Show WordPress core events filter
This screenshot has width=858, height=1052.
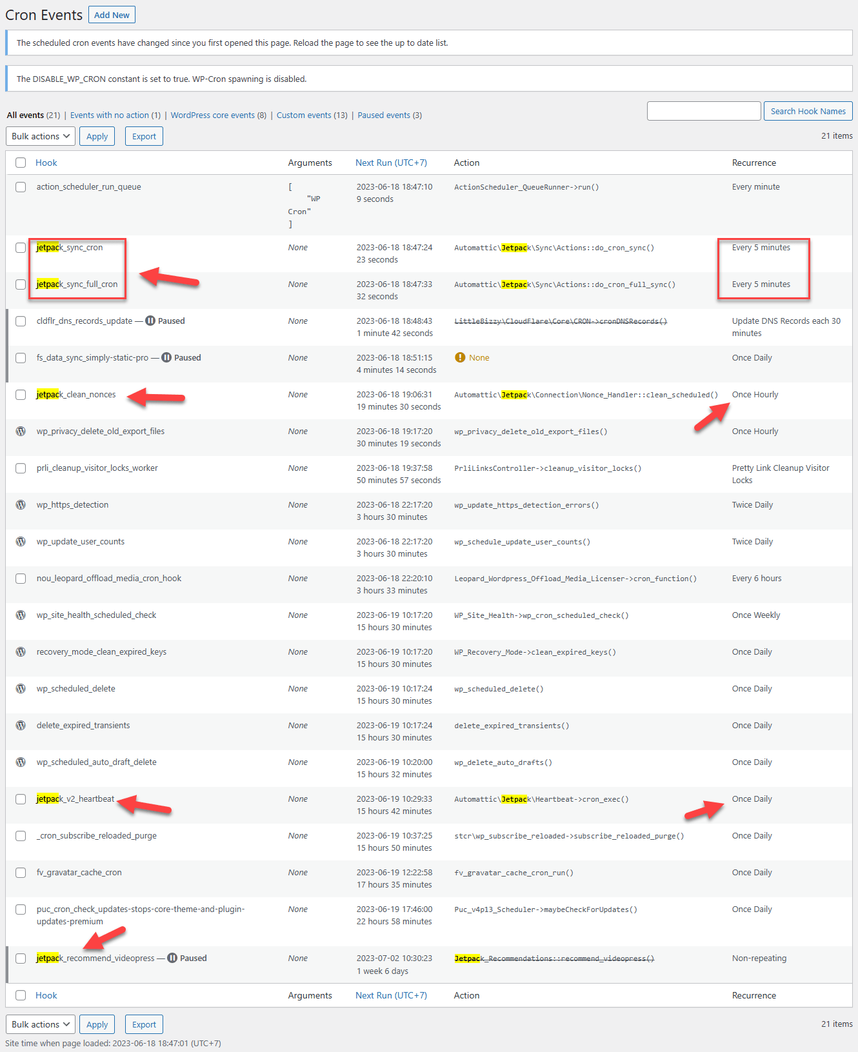click(213, 115)
